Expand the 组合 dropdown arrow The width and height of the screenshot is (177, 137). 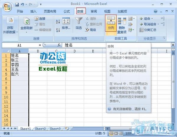click(152, 18)
